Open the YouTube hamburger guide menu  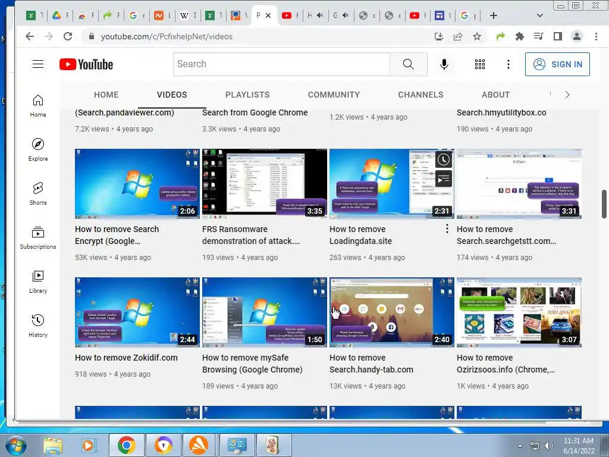click(x=37, y=64)
